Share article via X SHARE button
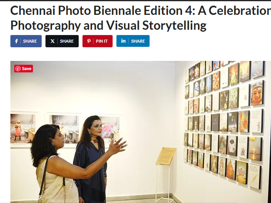The height and width of the screenshot is (203, 271). [x=62, y=41]
